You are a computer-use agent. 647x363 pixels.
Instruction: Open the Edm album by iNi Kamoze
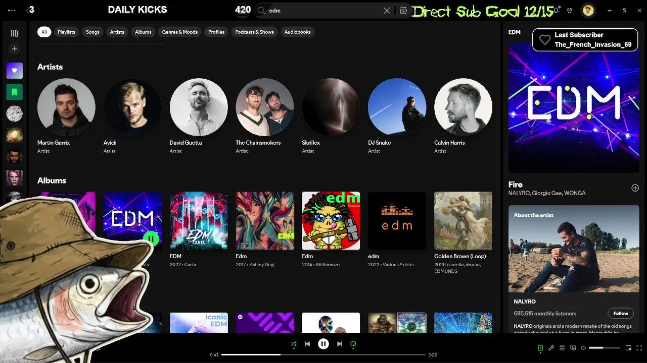point(331,220)
